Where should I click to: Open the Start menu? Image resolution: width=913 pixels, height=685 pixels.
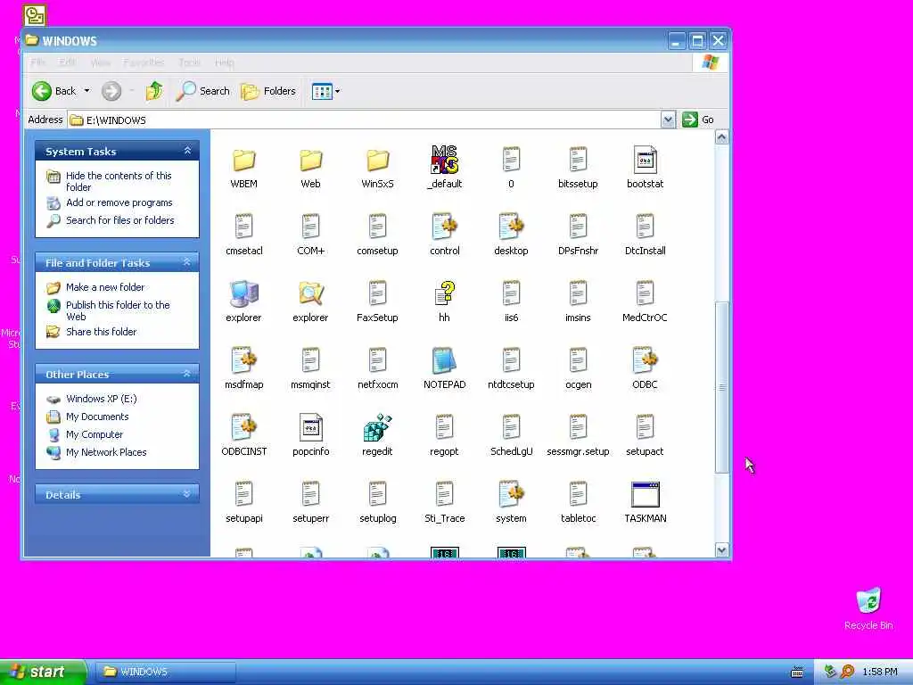(x=43, y=672)
